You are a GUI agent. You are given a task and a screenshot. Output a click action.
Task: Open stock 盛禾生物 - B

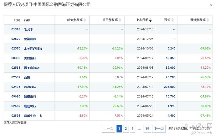coord(33,116)
